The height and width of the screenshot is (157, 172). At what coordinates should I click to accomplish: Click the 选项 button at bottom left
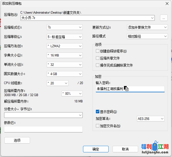(17, 140)
